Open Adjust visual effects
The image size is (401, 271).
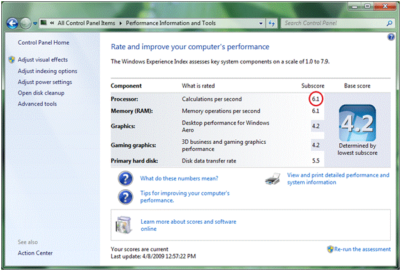(x=43, y=59)
